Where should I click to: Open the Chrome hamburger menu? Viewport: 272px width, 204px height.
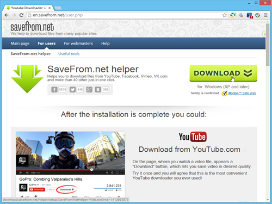265,15
